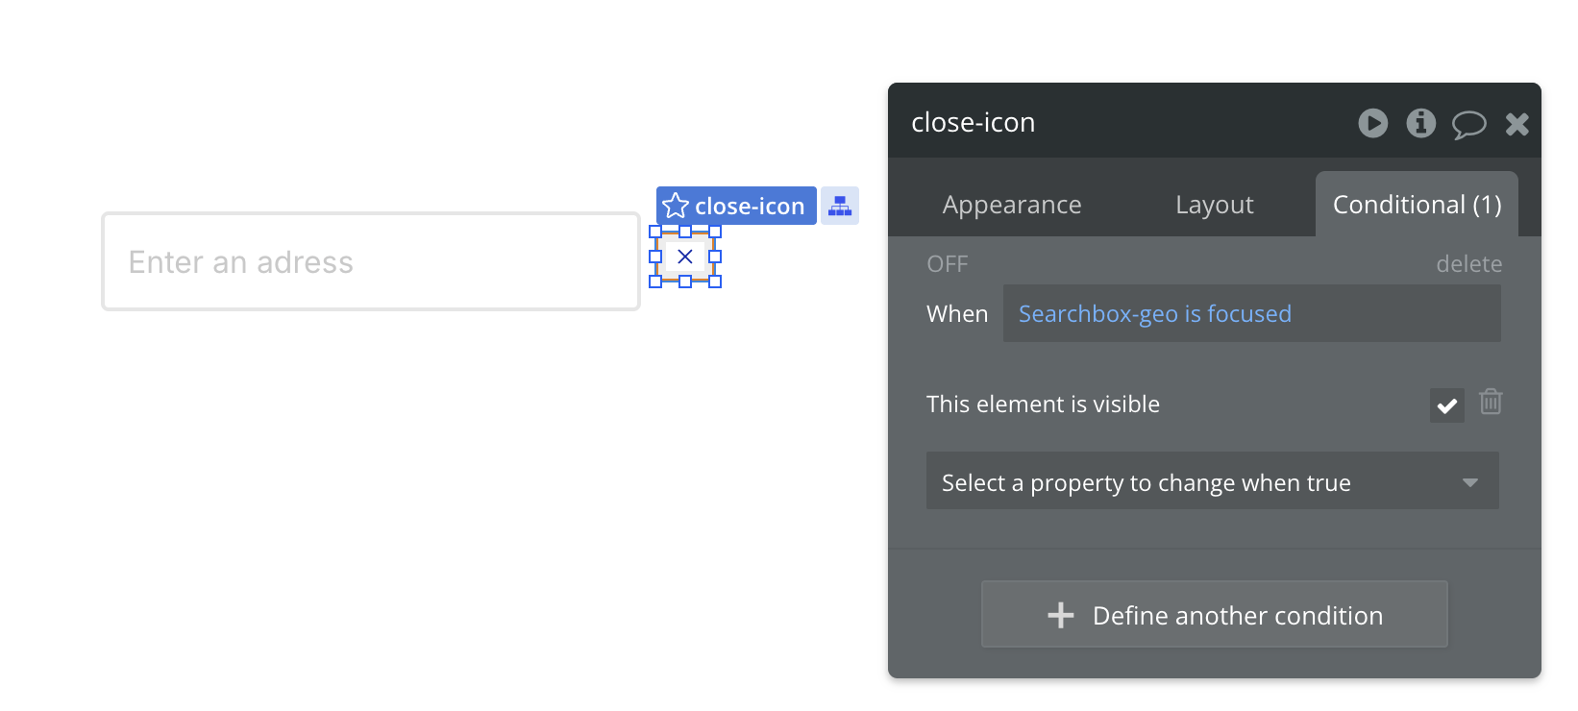This screenshot has width=1578, height=711.
Task: Click the trash icon beside visible property
Action: click(x=1491, y=402)
